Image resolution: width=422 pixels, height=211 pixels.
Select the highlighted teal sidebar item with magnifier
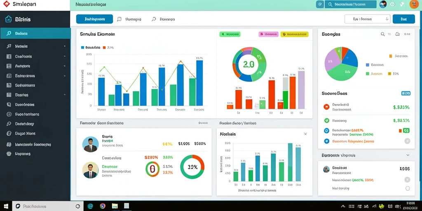coord(35,33)
